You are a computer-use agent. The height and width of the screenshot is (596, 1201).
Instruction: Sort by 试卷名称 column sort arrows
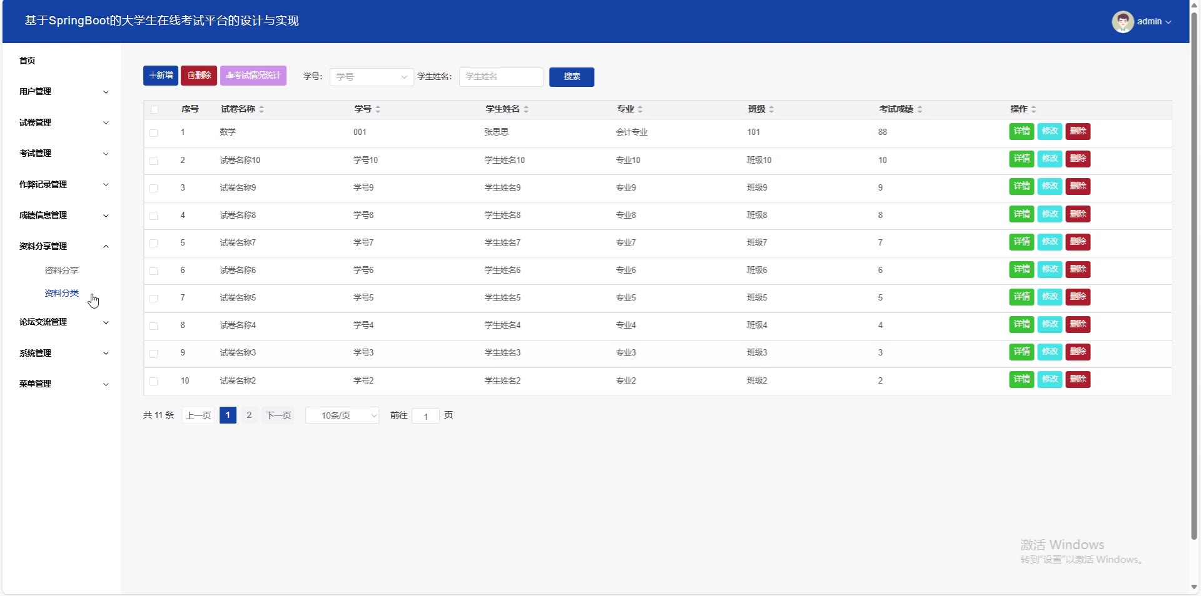pyautogui.click(x=261, y=109)
